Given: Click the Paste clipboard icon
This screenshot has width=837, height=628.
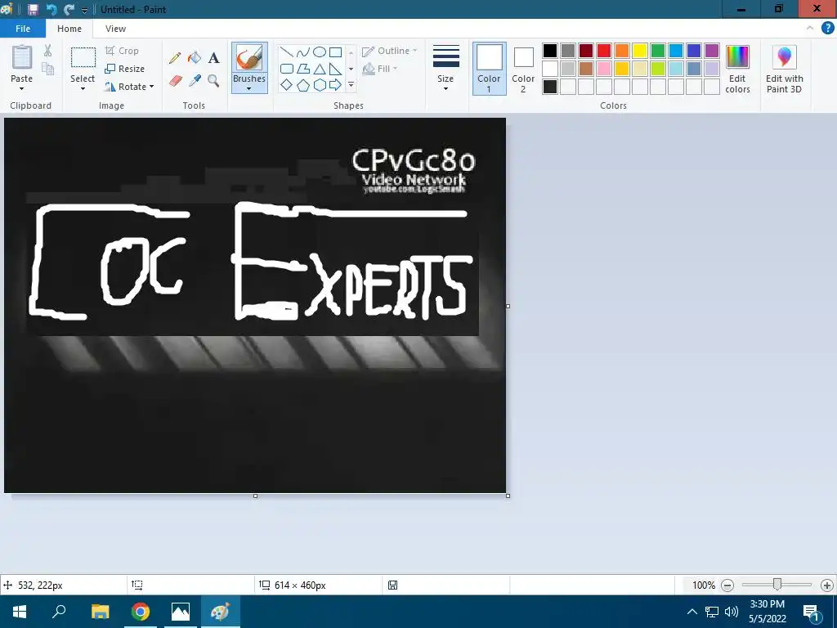Looking at the screenshot, I should [x=22, y=57].
